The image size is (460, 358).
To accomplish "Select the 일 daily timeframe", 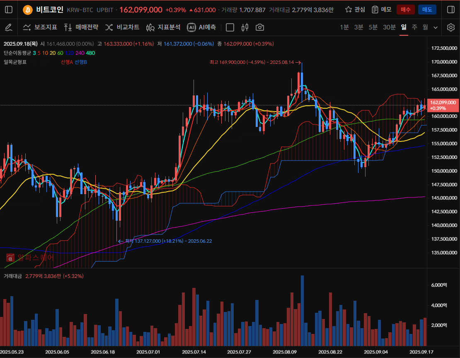I will click(x=404, y=27).
